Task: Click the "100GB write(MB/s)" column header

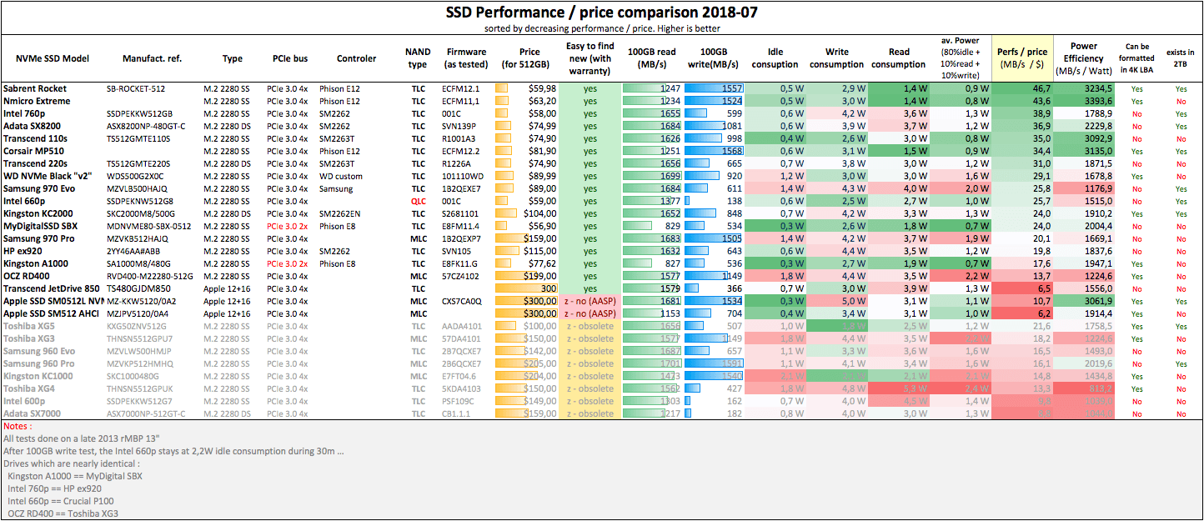Action: 713,58
